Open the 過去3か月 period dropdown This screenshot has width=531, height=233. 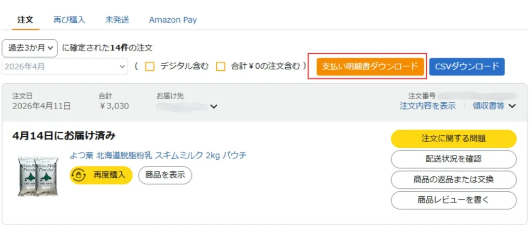pyautogui.click(x=30, y=48)
